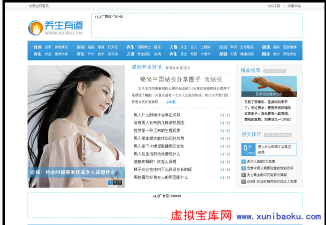Click the 01 FIRST ranking badge

(x=248, y=149)
